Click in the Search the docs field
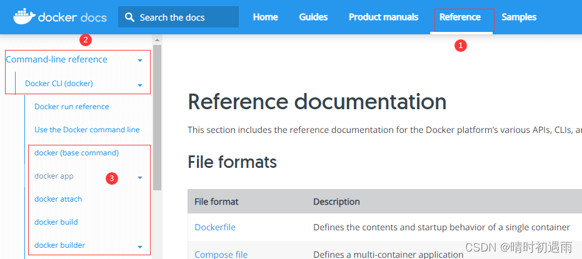This screenshot has width=582, height=259. point(179,17)
